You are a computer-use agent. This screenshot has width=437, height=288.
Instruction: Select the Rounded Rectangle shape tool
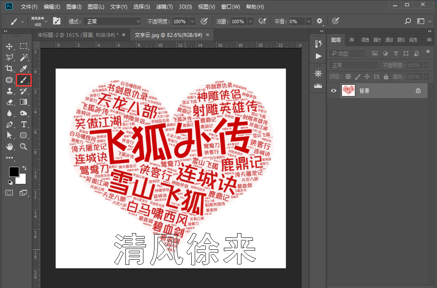tap(24, 135)
